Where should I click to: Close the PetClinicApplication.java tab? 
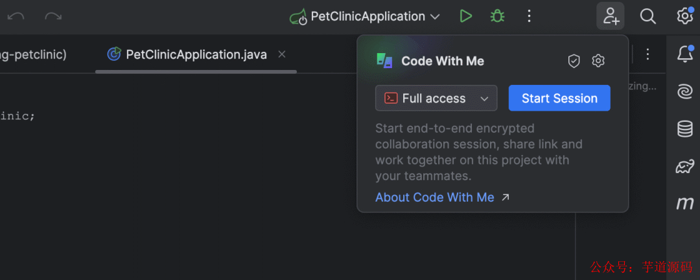point(282,54)
